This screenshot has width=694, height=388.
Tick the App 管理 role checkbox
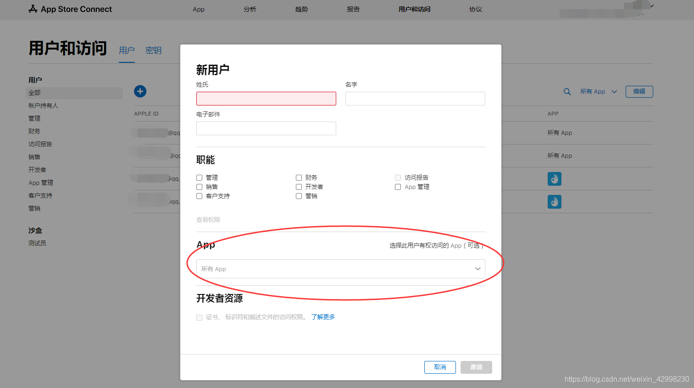398,187
